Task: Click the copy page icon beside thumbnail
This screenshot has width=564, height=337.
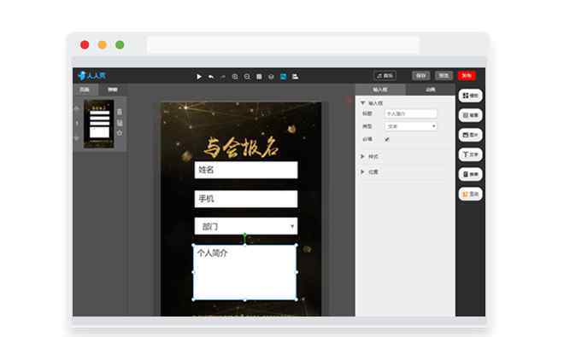Action: coord(120,123)
